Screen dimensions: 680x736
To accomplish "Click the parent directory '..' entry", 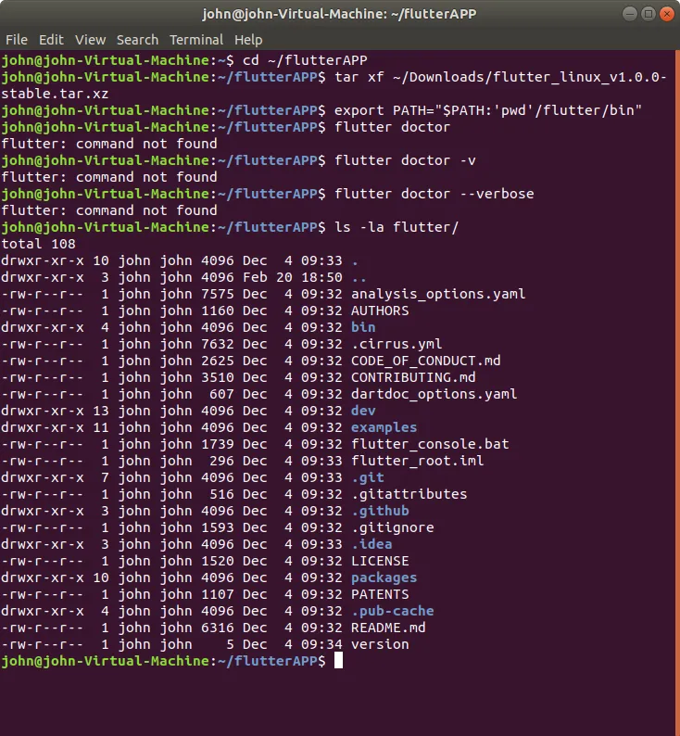I will [x=359, y=279].
